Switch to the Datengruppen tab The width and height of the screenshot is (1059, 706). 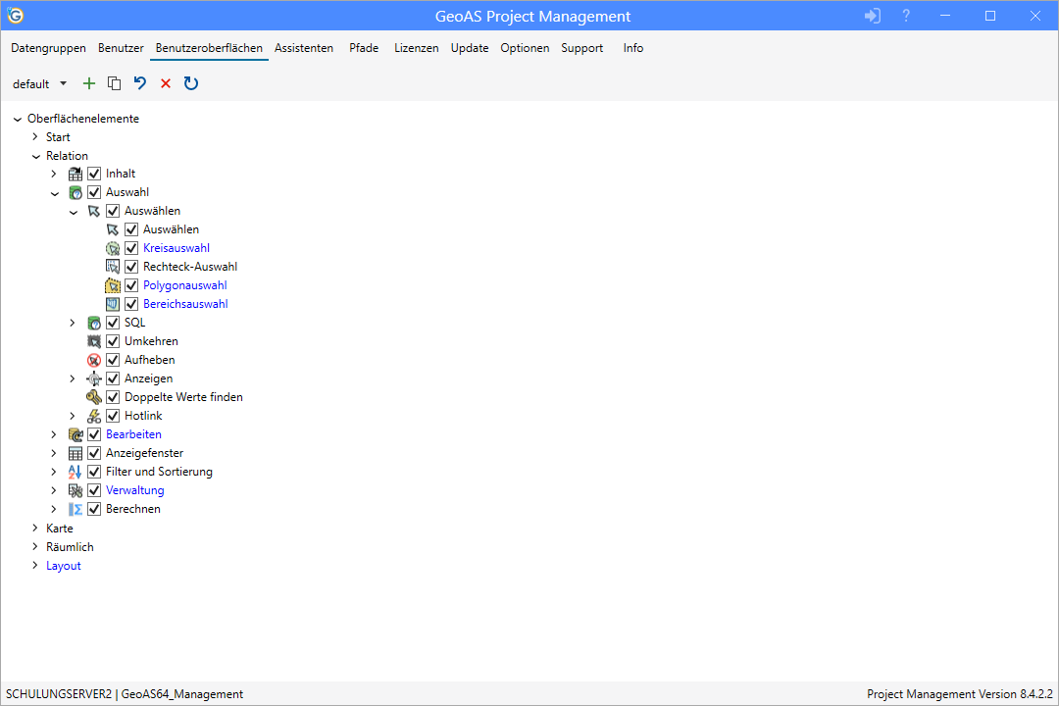coord(49,48)
